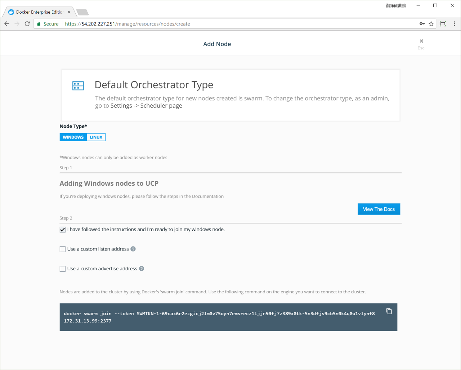This screenshot has width=461, height=370.
Task: Click the browser reload page icon
Action: 27,24
